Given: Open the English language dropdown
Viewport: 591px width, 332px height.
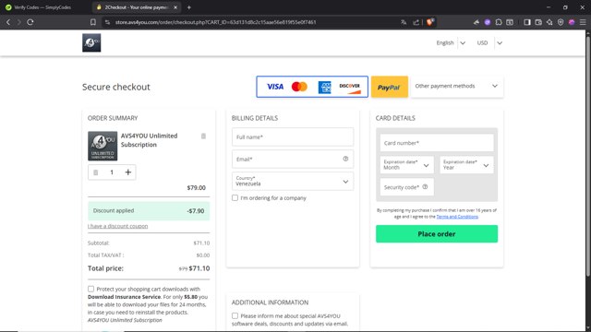Looking at the screenshot, I should [x=451, y=43].
